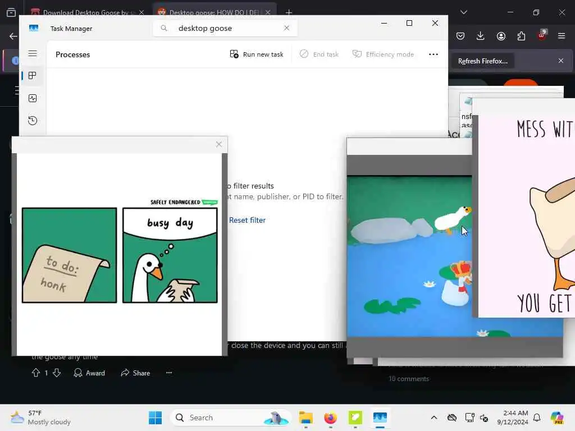This screenshot has height=431, width=575.
Task: Open clock showing 2:44 AM
Action: [513, 418]
